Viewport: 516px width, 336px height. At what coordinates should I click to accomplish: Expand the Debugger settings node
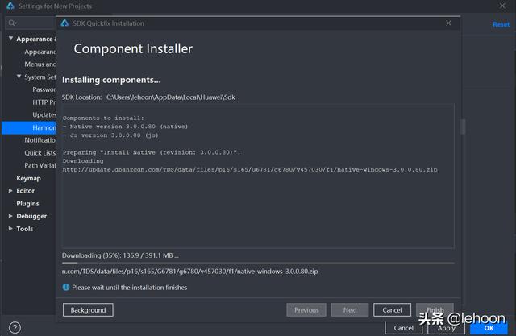click(10, 216)
